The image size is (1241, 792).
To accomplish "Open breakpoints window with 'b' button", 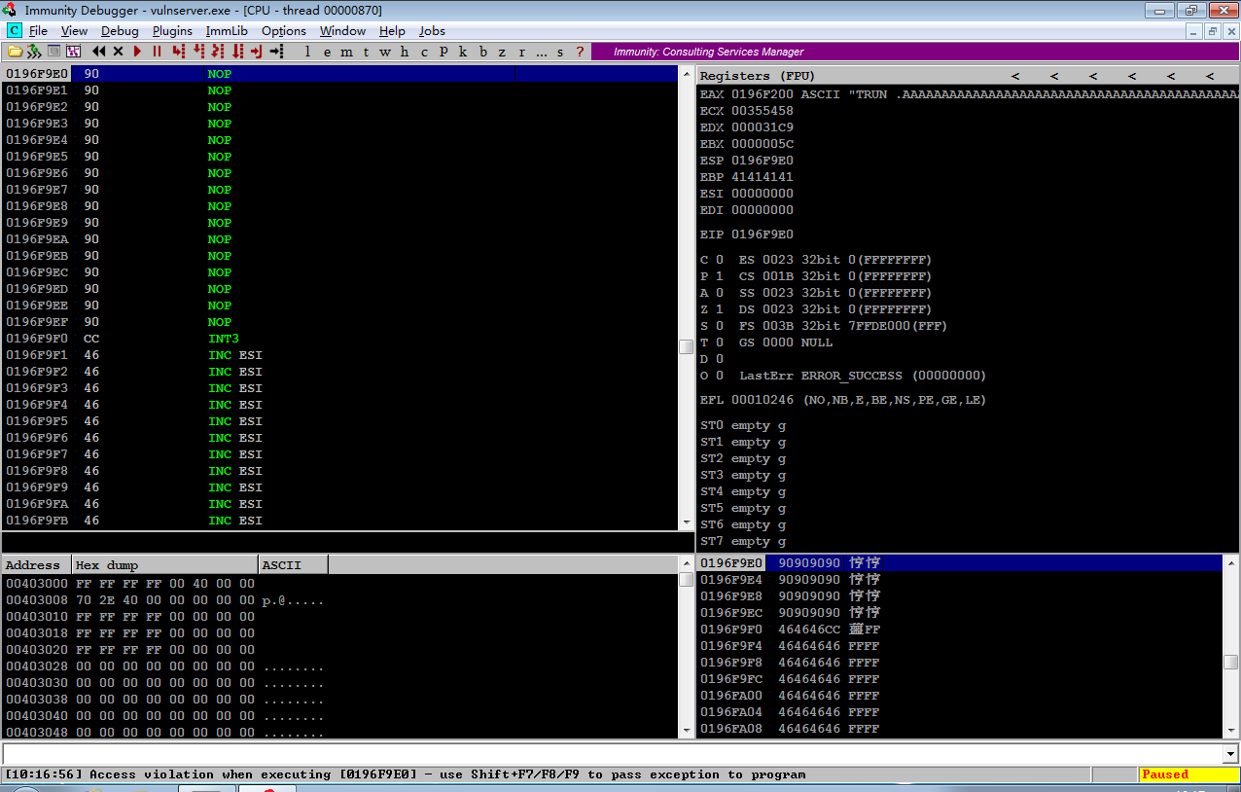I will pos(482,52).
